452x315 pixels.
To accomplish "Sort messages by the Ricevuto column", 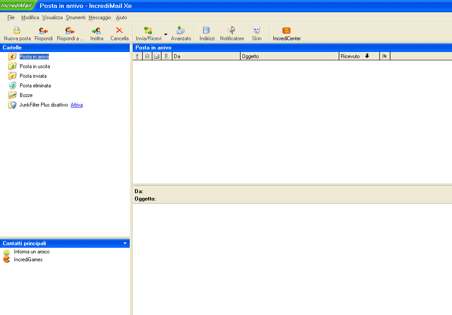I will [359, 56].
